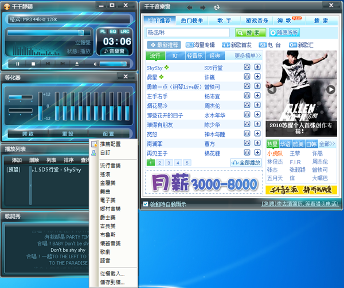This screenshot has width=344, height=288.
Task: Click the headphone listen icon for ShyShy
Action: [x=247, y=67]
